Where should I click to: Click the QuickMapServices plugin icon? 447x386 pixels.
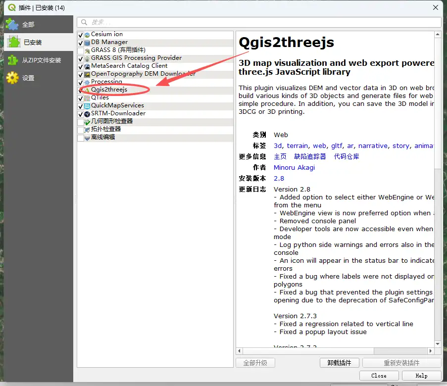pyautogui.click(x=87, y=106)
